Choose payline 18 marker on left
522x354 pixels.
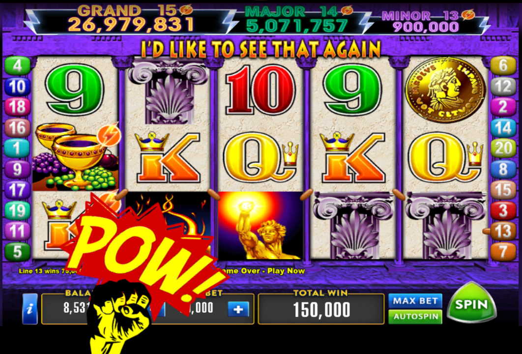(17, 107)
